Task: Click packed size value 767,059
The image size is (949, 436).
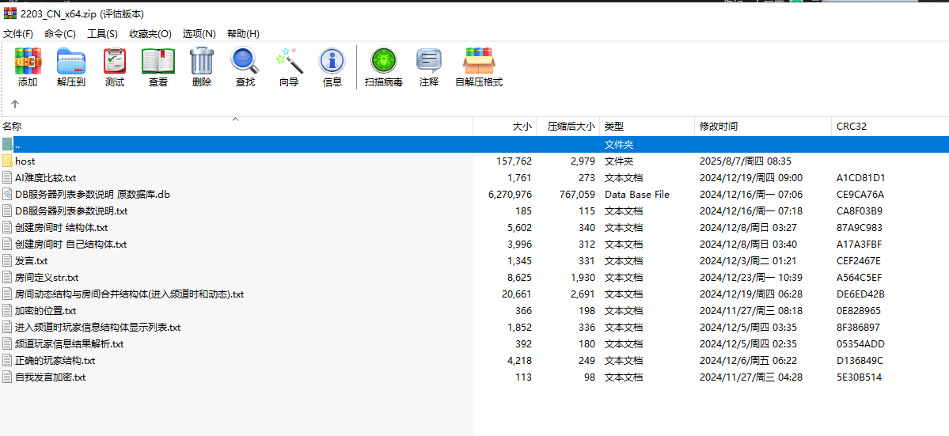Action: coord(577,195)
